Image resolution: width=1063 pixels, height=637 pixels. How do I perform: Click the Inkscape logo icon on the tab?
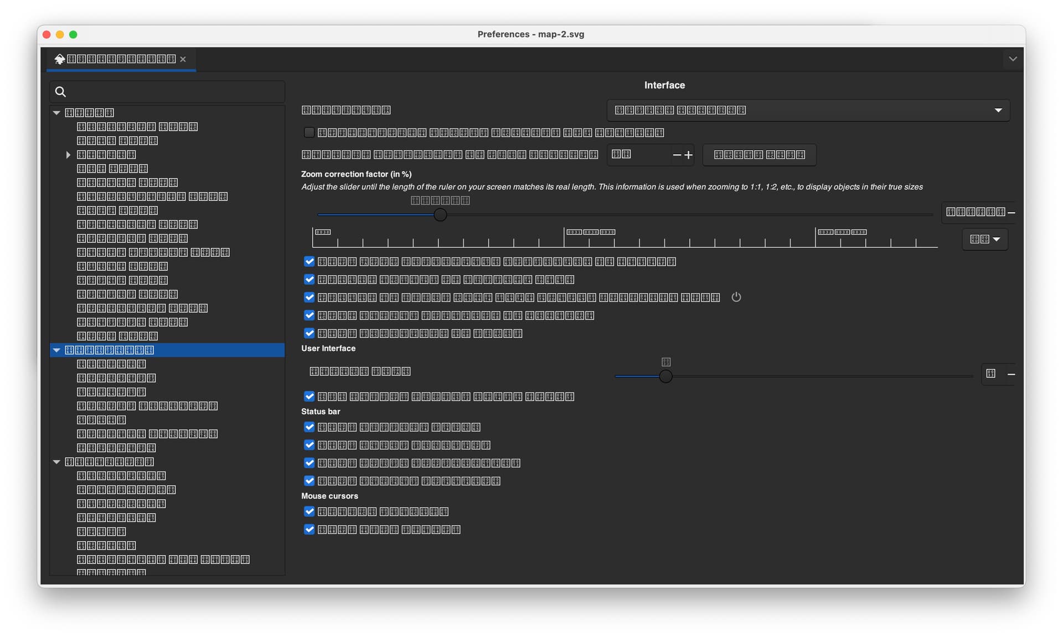(x=60, y=59)
